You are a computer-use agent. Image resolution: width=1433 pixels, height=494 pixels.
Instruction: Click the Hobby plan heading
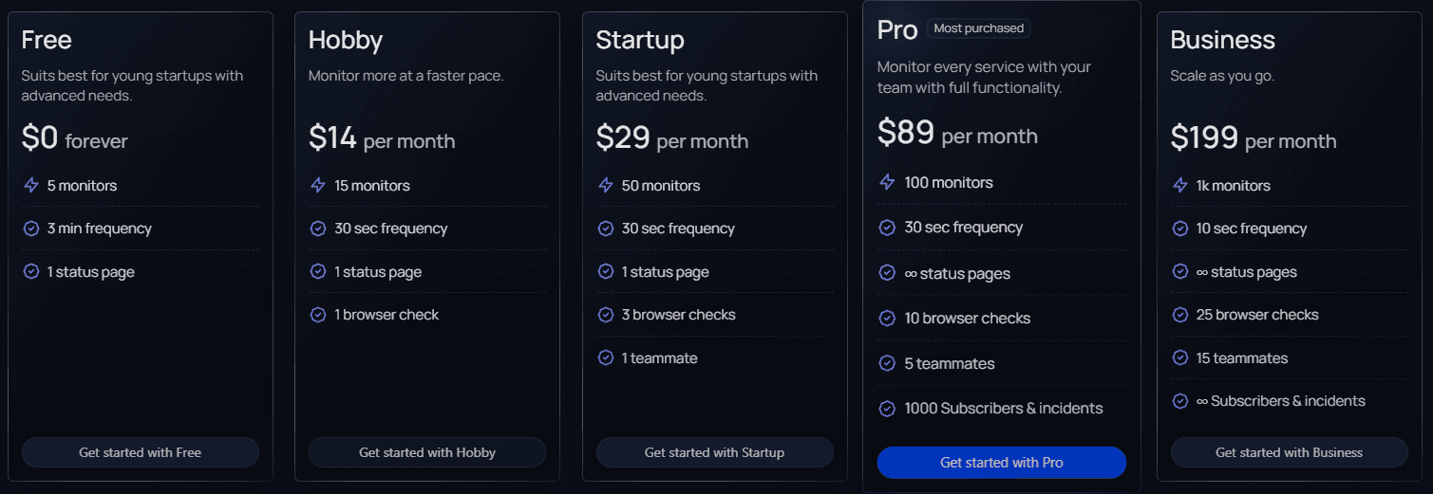tap(346, 40)
